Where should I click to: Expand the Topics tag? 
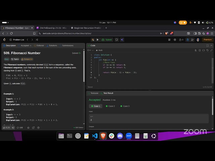point(15,59)
